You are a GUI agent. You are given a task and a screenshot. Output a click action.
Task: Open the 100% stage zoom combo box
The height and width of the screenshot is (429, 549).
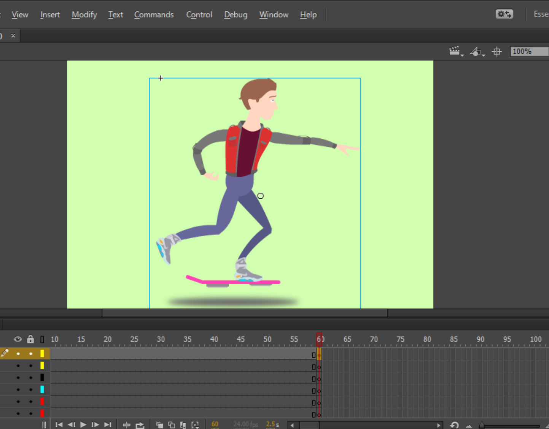(x=529, y=51)
